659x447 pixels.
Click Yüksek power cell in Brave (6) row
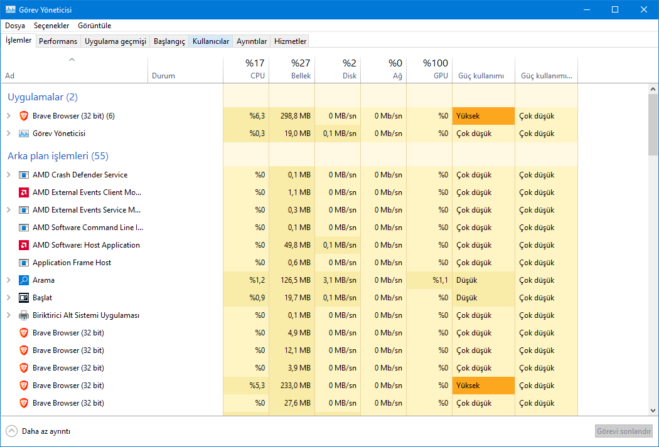[483, 116]
